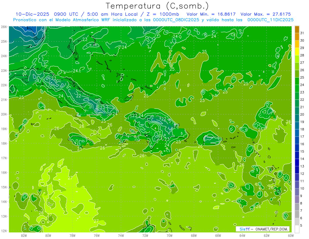Click the "0000UTC_08DIC2025" initialization time
This screenshot has width=309, height=239.
pos(176,20)
